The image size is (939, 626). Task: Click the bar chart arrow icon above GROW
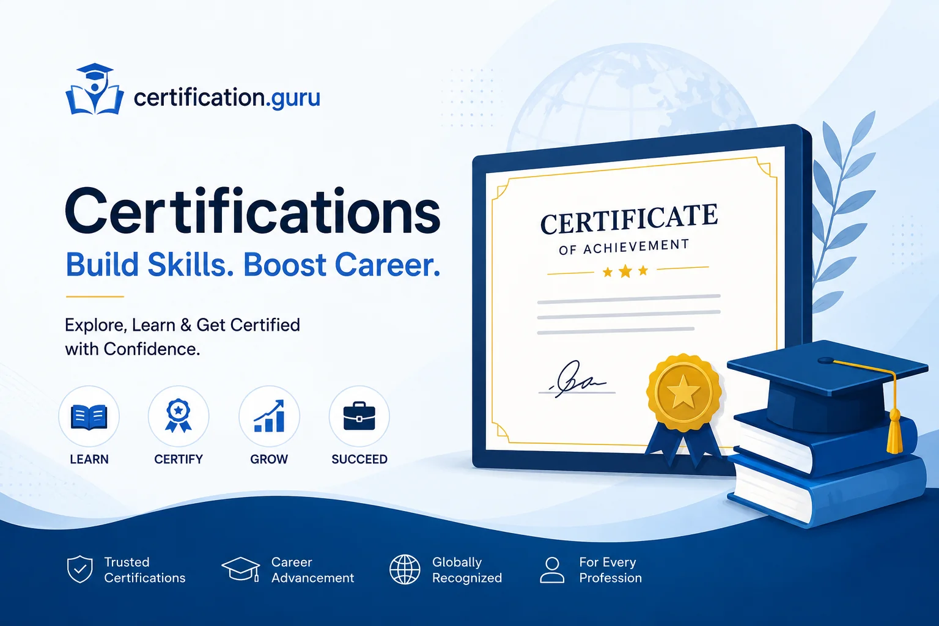(x=269, y=416)
